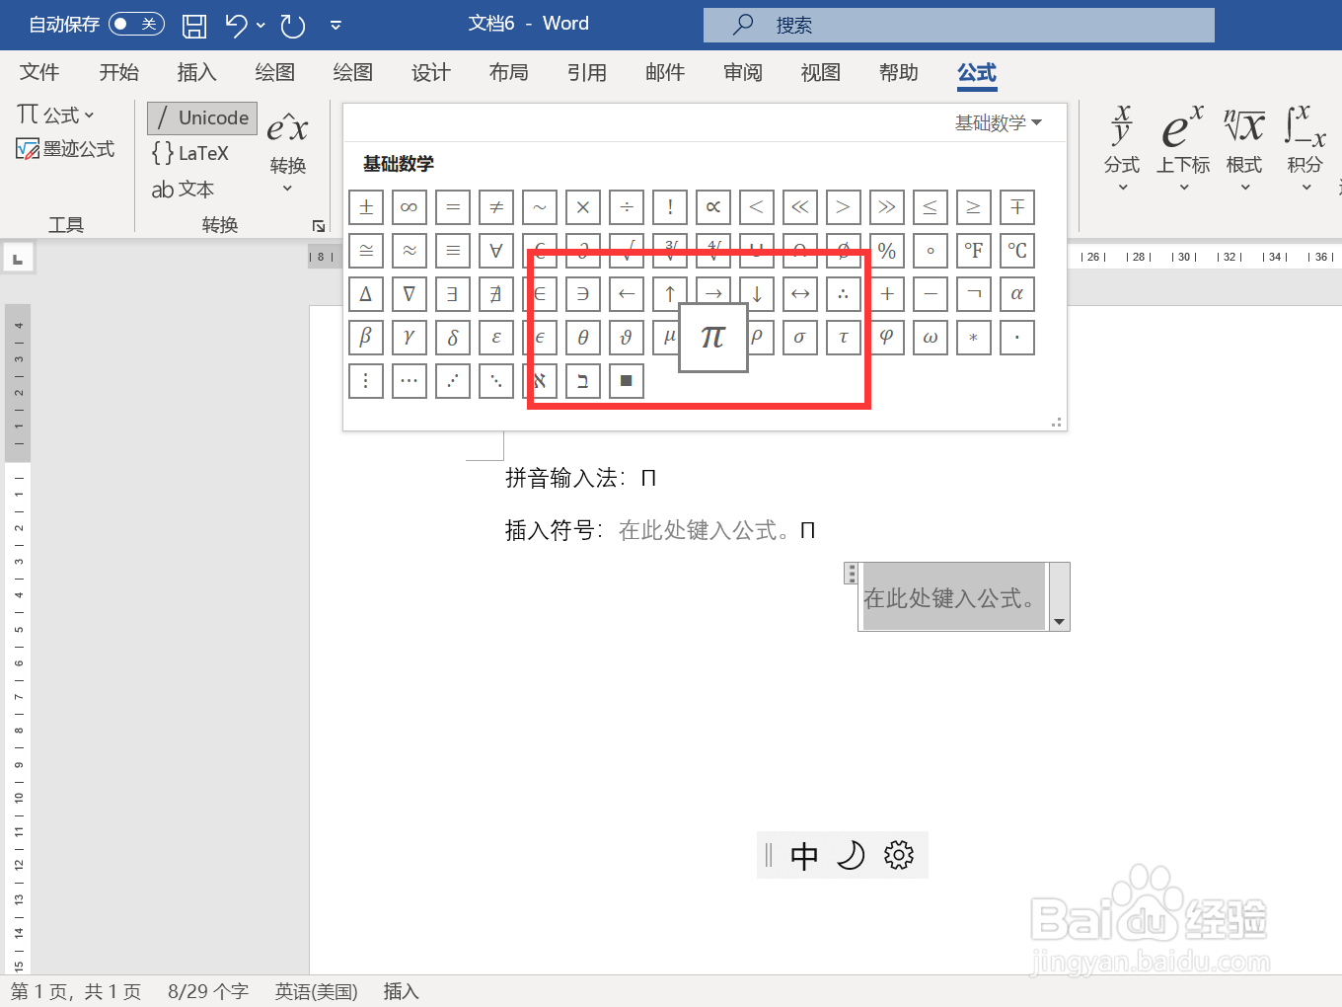
Task: Switch to the 插入 ribbon tab
Action: [196, 72]
